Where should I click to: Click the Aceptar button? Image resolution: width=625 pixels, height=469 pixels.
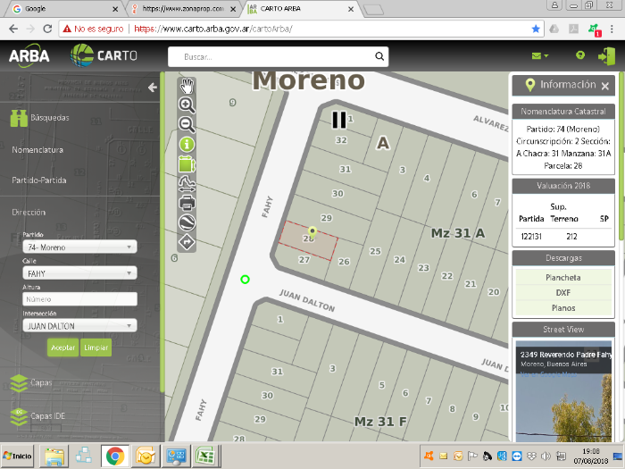click(63, 348)
